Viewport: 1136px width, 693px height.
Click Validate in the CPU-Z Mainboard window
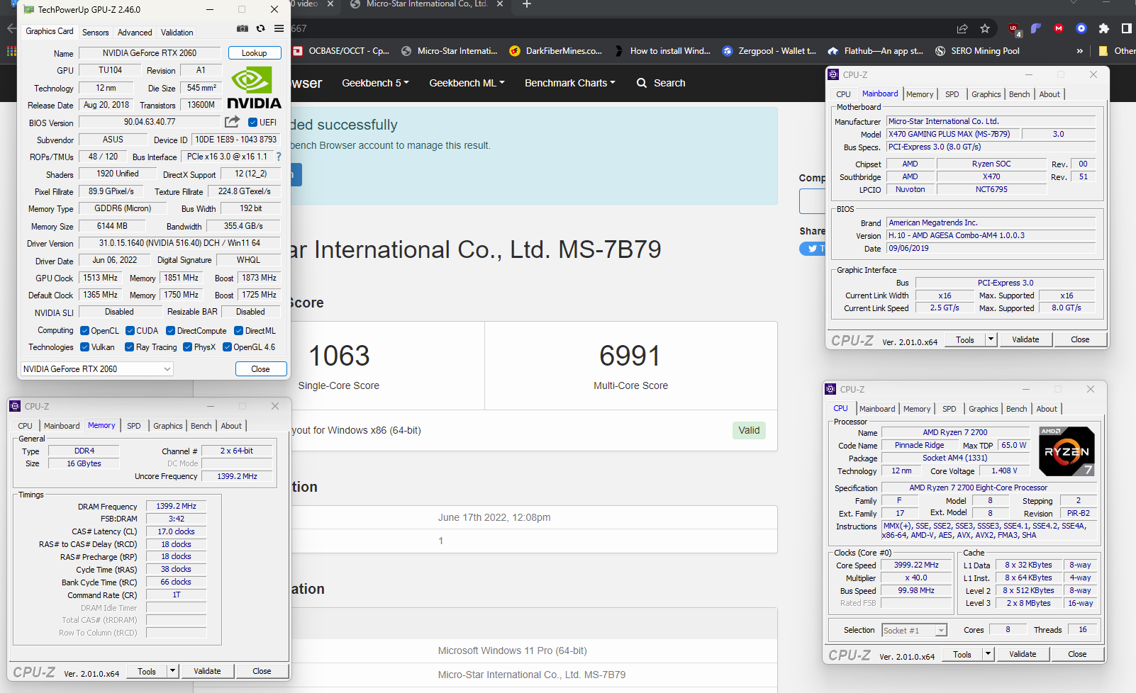[1025, 340]
